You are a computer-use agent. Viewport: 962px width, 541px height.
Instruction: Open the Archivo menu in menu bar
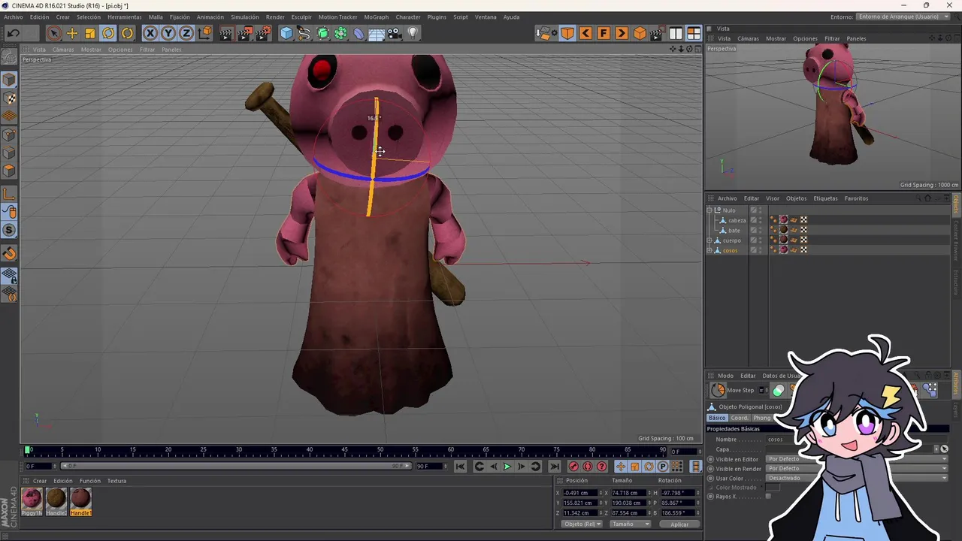14,17
